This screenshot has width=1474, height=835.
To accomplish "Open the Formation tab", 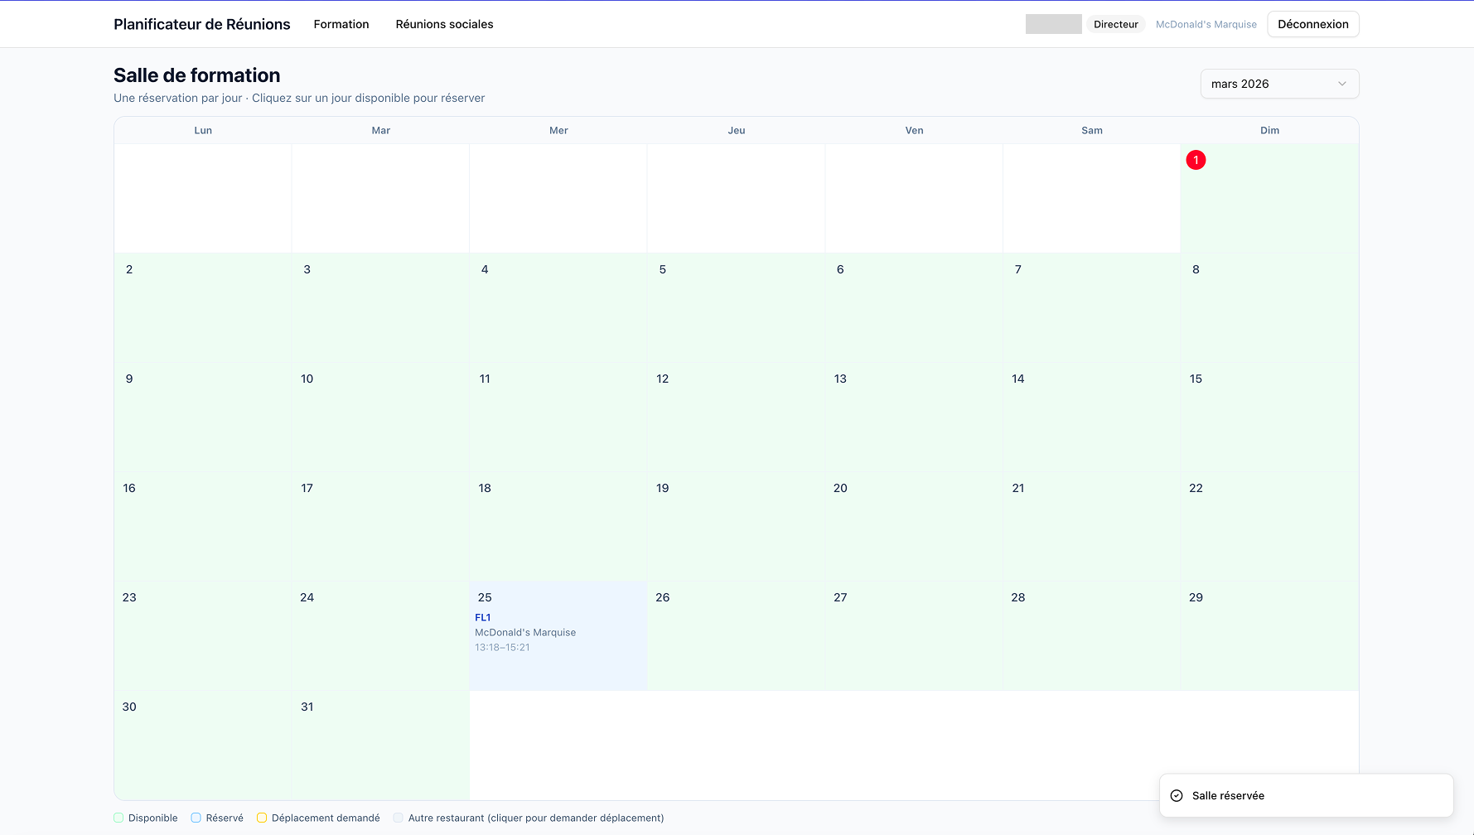I will 341,24.
